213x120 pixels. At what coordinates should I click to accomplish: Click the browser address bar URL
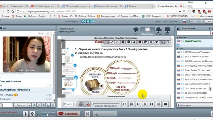[x=48, y=11]
